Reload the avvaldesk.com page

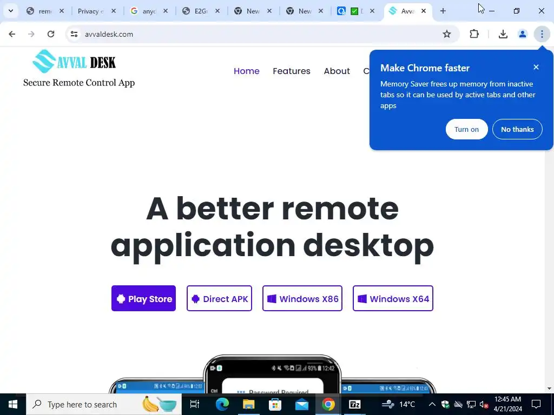[51, 34]
